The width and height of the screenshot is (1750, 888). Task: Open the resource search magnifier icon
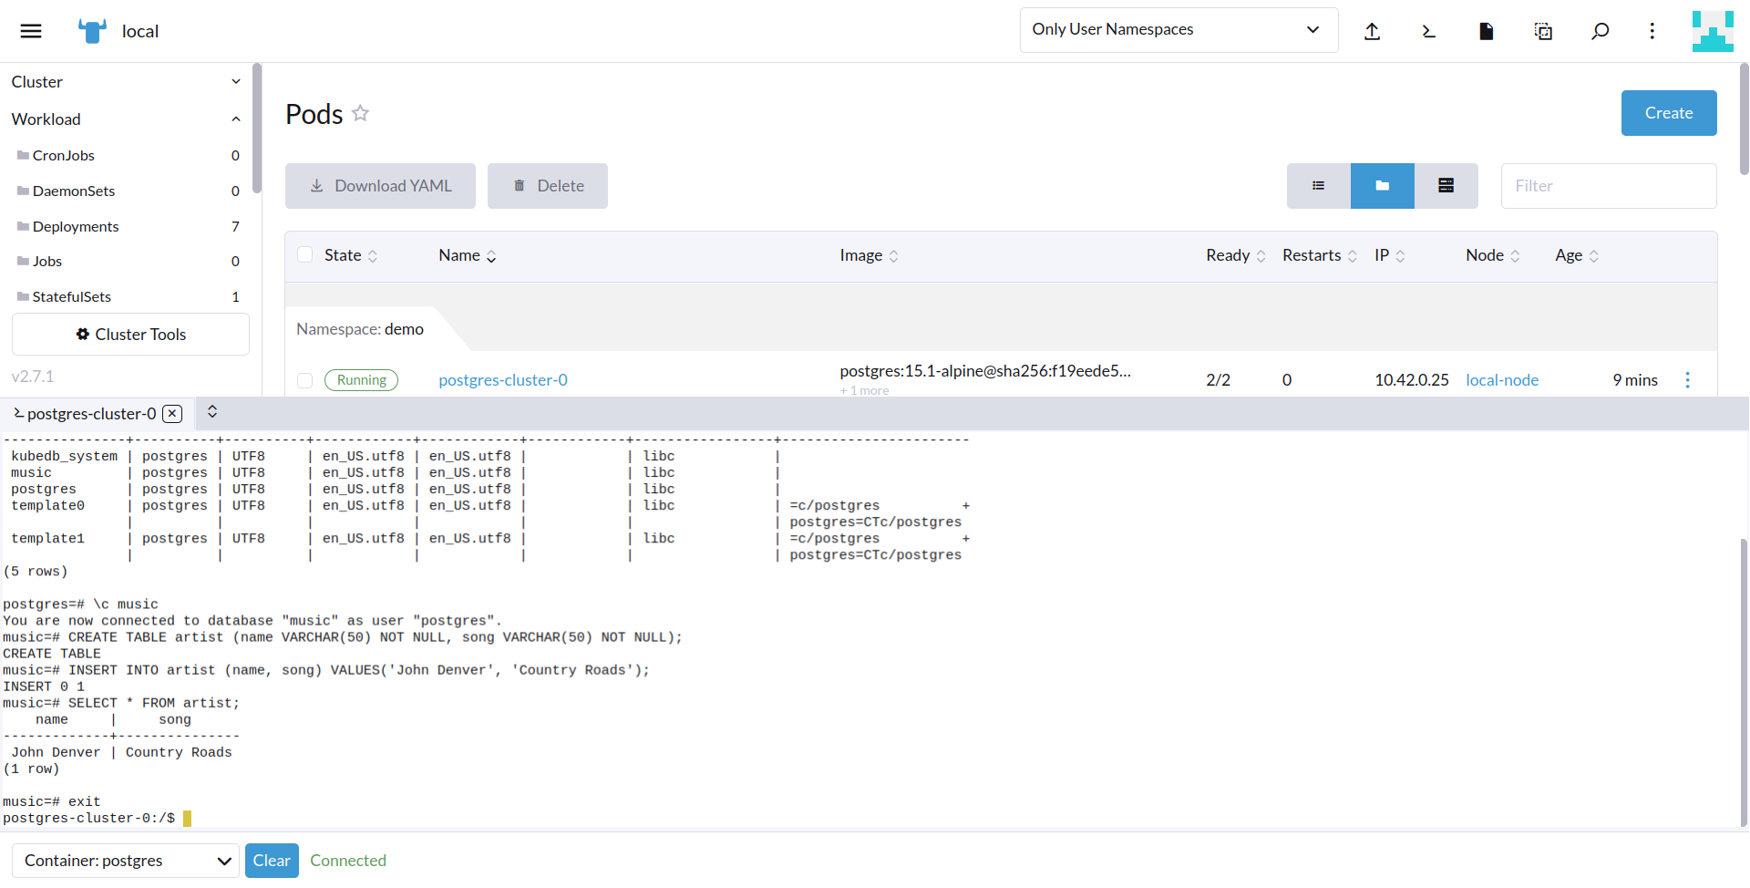pyautogui.click(x=1600, y=31)
